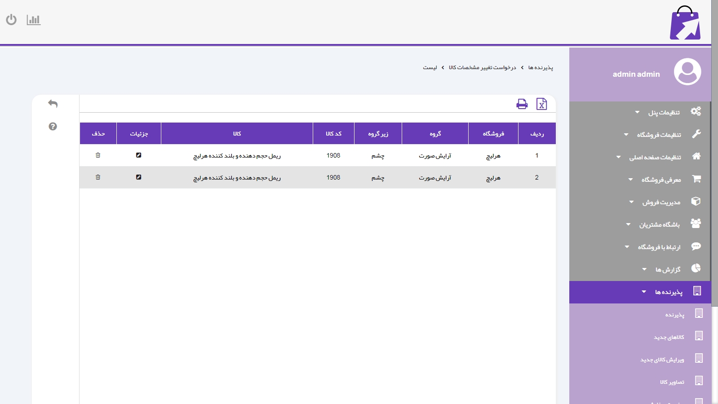
Task: Click درخواست تغییر مشخصات کالا breadcrumb link
Action: pyautogui.click(x=483, y=67)
